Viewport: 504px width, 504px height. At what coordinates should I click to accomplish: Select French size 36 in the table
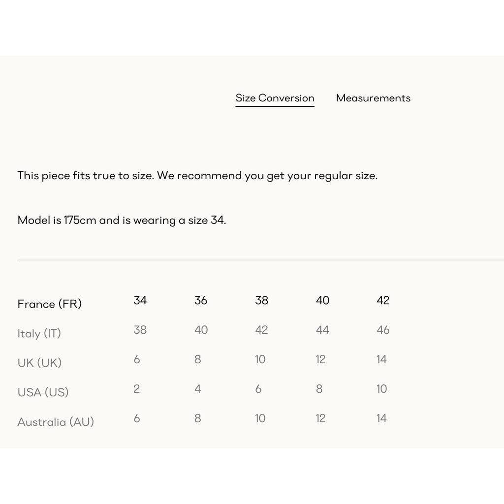tap(201, 300)
